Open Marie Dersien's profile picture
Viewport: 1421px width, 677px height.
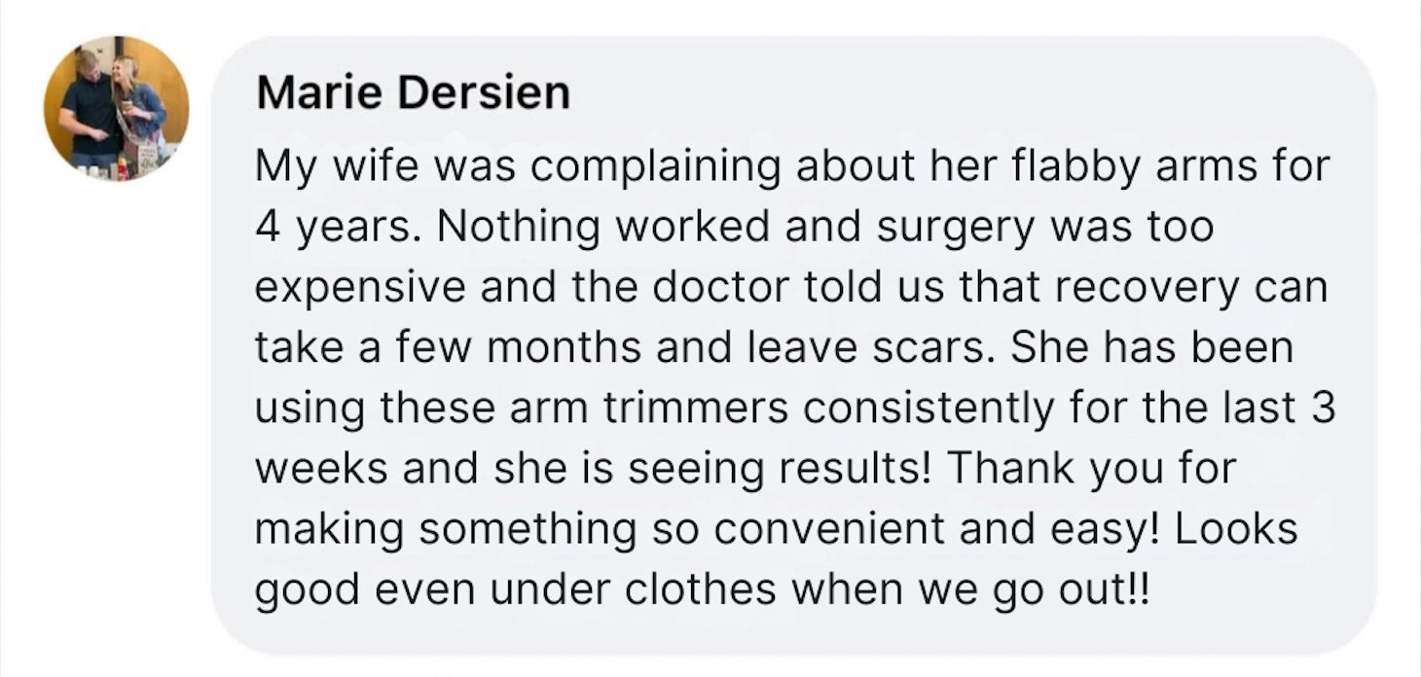pos(116,108)
